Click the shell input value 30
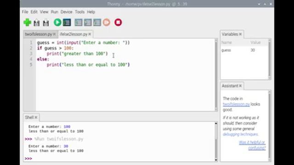 [66, 146]
